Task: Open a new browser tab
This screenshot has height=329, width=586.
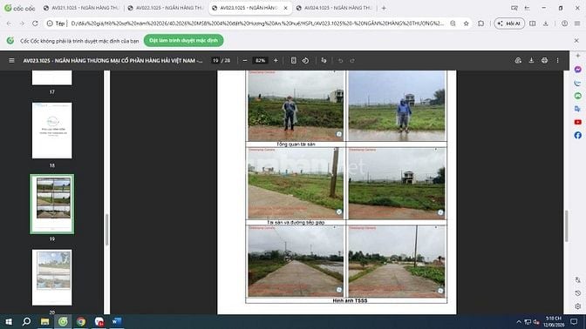Action: click(384, 8)
